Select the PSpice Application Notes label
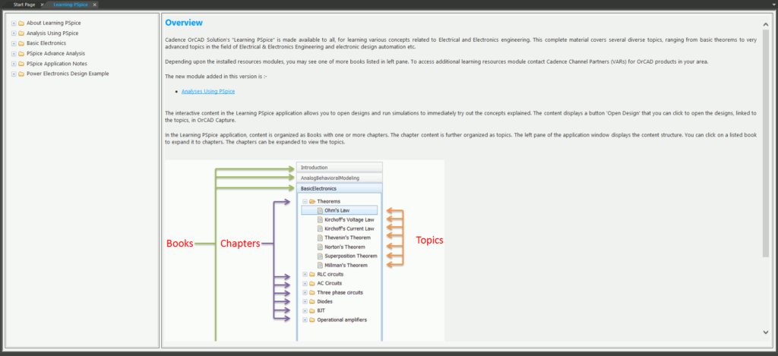This screenshot has height=356, width=778. (57, 64)
